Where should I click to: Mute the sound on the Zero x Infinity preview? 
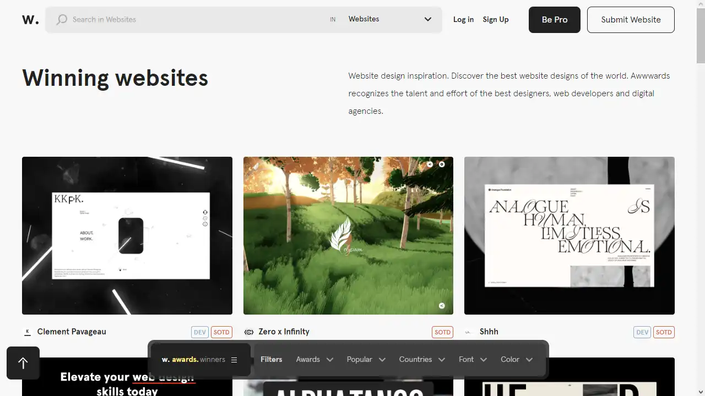pyautogui.click(x=430, y=164)
